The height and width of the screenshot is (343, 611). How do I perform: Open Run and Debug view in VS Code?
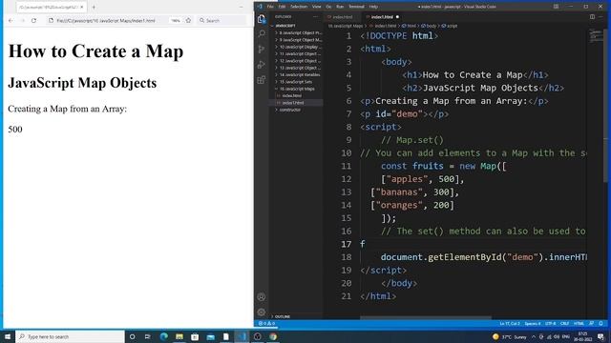tap(262, 65)
